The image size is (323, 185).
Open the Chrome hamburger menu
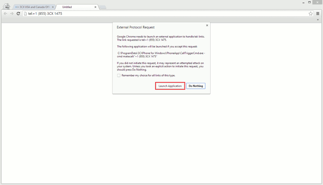(x=318, y=14)
